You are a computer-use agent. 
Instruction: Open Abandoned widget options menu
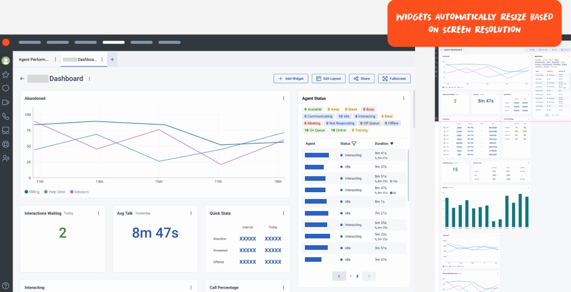[x=283, y=98]
